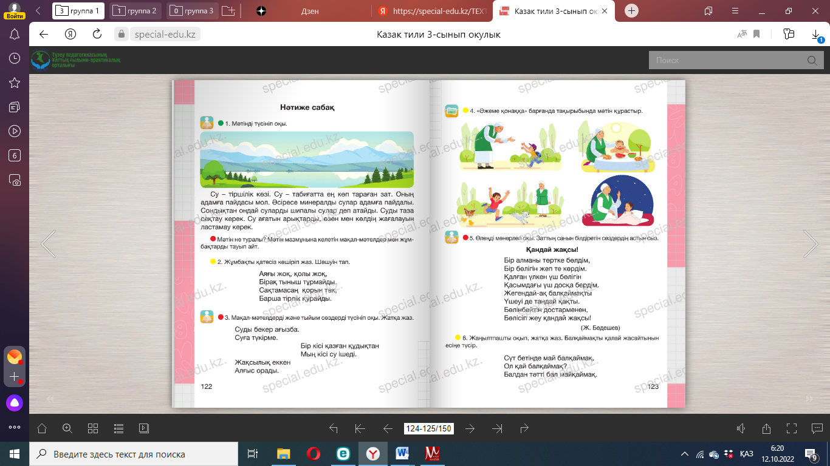Image resolution: width=830 pixels, height=466 pixels.
Task: Flip to next page with right arrow
Action: pos(811,244)
